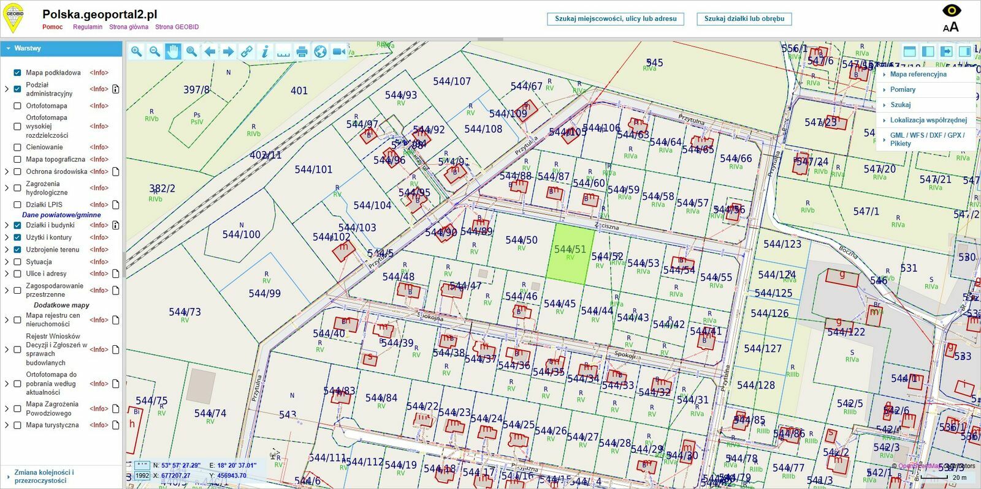
Task: Click the printer icon in map toolbar
Action: pos(302,51)
